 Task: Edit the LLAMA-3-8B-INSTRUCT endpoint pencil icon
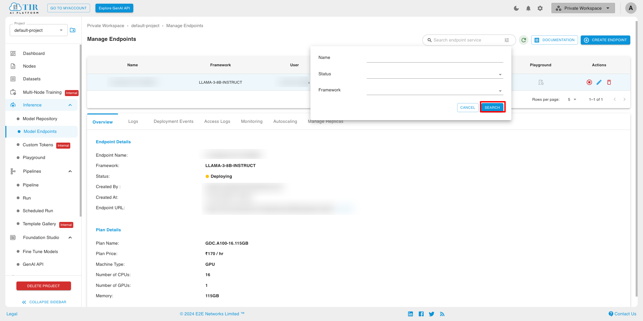pyautogui.click(x=599, y=82)
